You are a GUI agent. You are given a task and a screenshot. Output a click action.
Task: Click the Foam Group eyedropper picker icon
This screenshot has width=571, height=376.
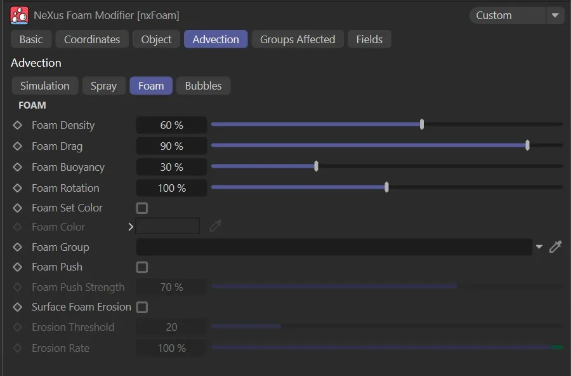(555, 247)
